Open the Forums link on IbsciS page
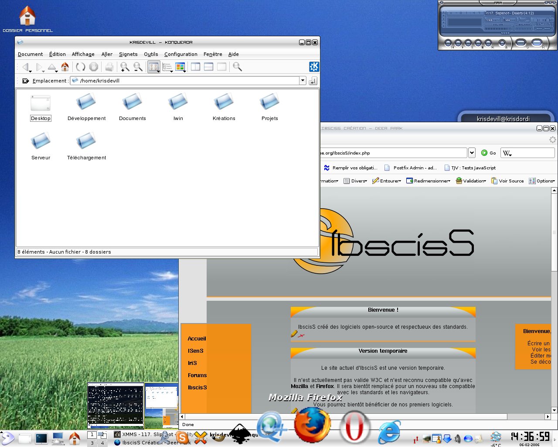This screenshot has width=558, height=447. pyautogui.click(x=197, y=375)
